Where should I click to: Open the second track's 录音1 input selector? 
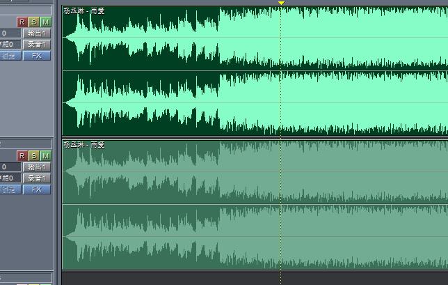[37, 178]
